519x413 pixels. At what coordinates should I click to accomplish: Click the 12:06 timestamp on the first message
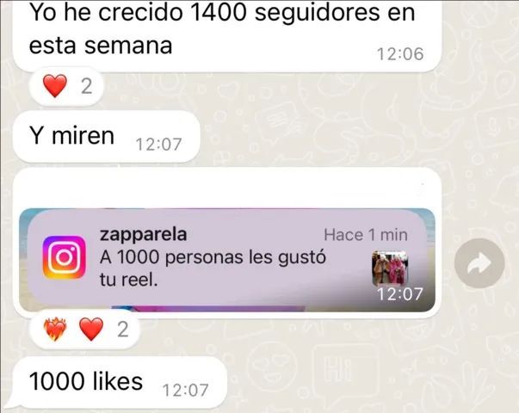[x=400, y=54]
